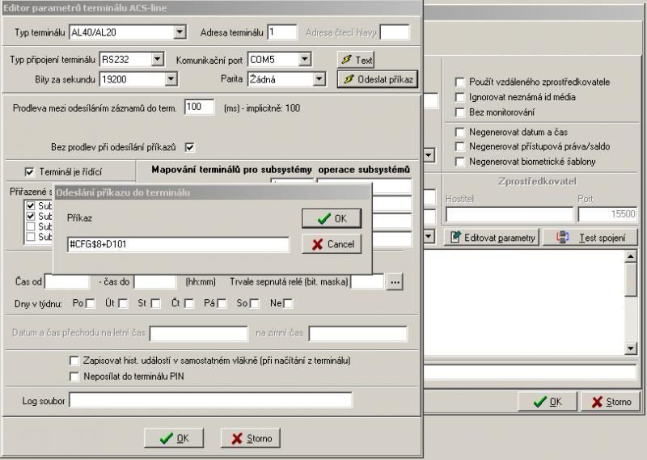Click the scrollbar down arrow in right panel
The width and height of the screenshot is (647, 460).
(x=632, y=348)
